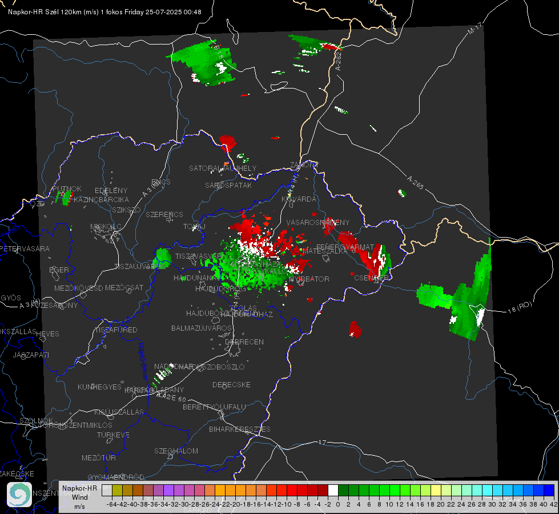This screenshot has width=559, height=514.
Task: Click the SZEGHALOM city label
Action: [176, 451]
